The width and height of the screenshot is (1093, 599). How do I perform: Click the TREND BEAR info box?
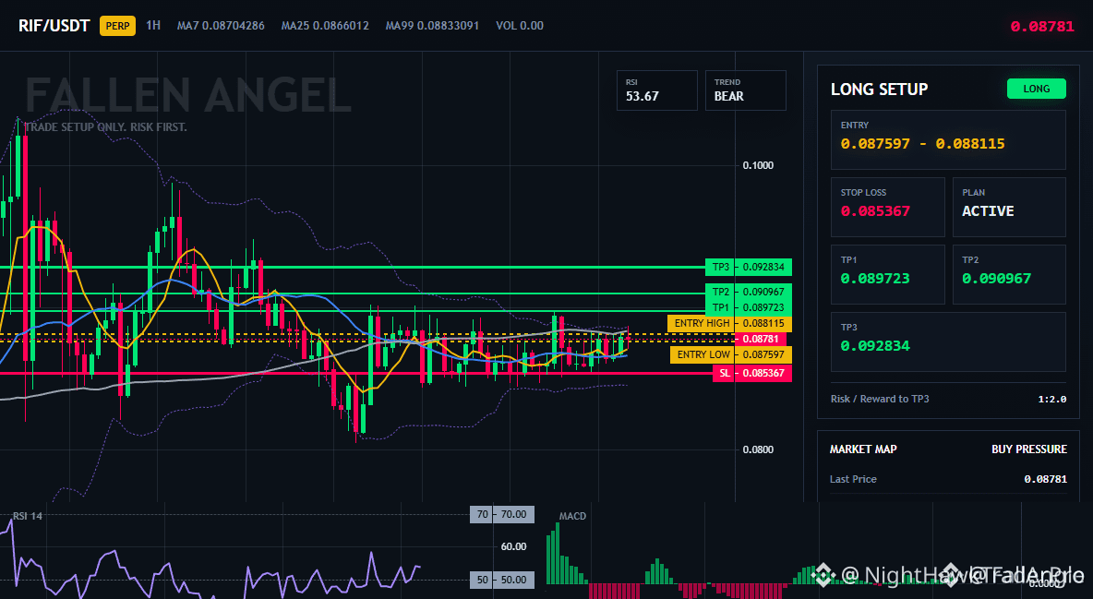(745, 90)
